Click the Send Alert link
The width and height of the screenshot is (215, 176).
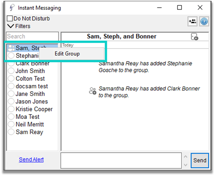(31, 160)
